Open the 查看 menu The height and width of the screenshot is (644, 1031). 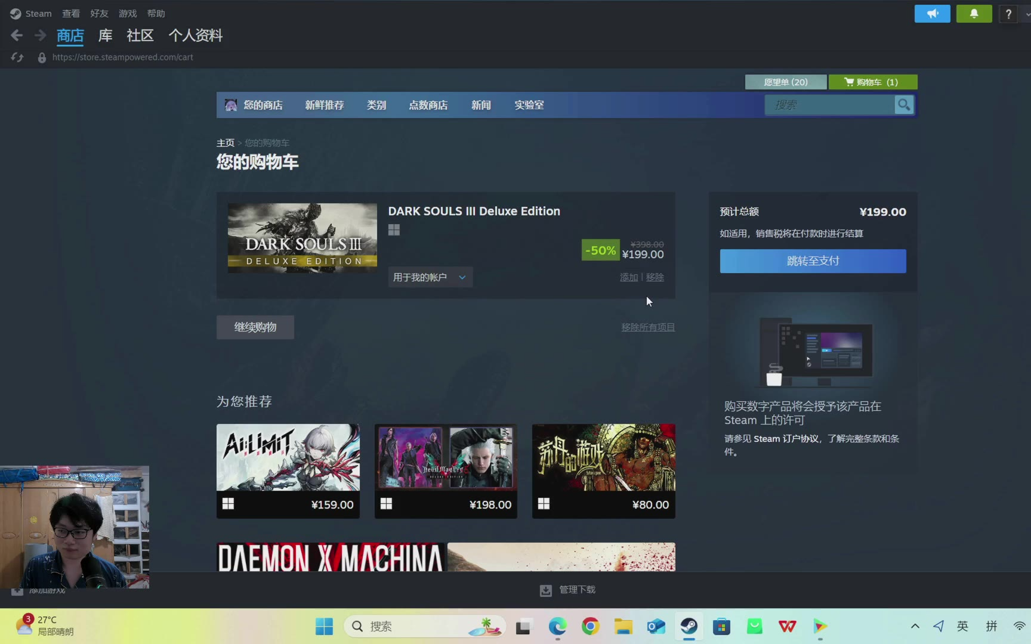(71, 13)
